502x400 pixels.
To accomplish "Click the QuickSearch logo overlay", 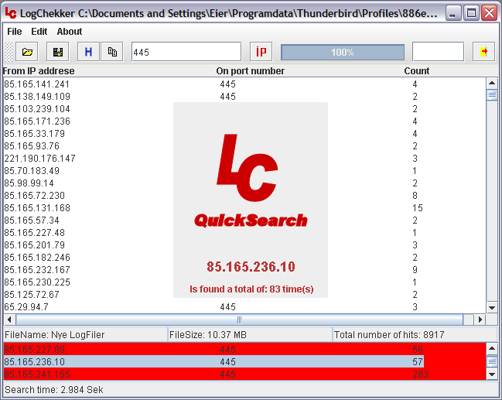I will [251, 181].
